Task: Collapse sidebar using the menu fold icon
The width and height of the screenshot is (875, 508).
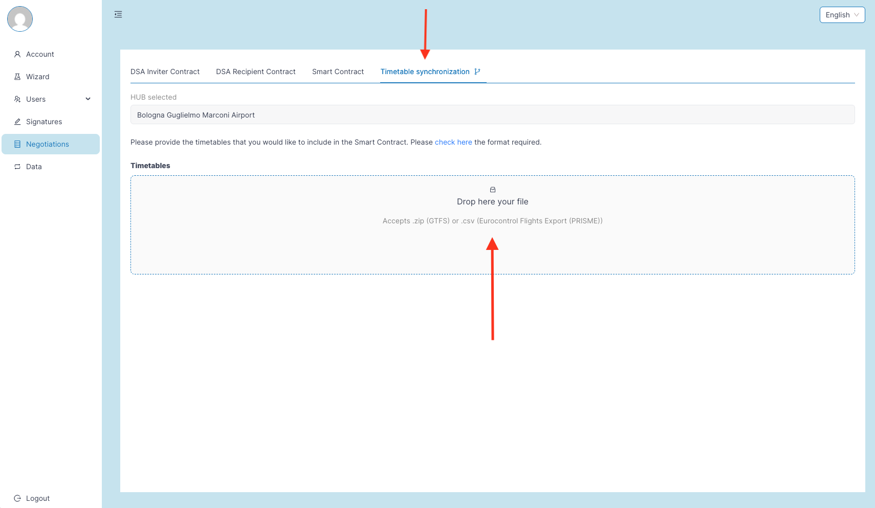Action: click(118, 14)
